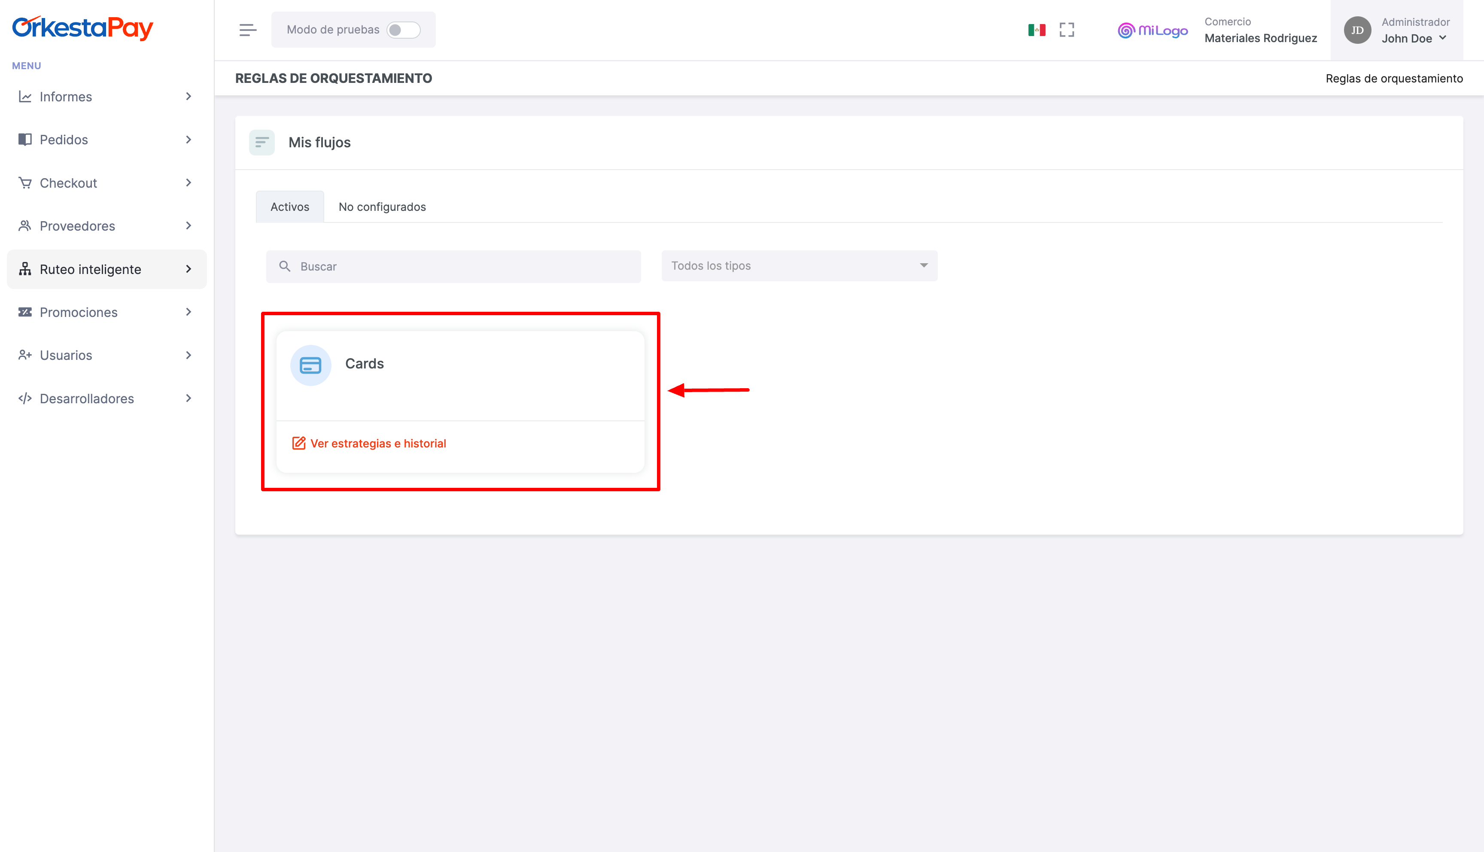
Task: Expand the Pedidos menu chevron
Action: pos(189,139)
